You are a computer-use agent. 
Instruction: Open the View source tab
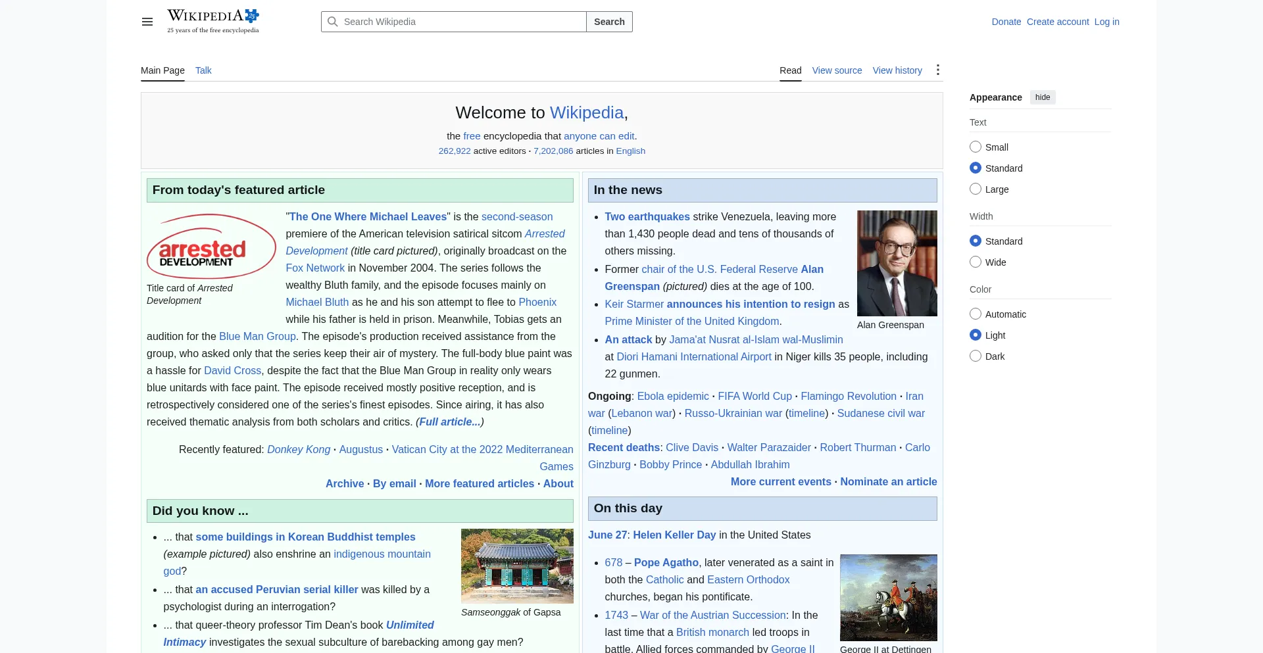point(837,70)
